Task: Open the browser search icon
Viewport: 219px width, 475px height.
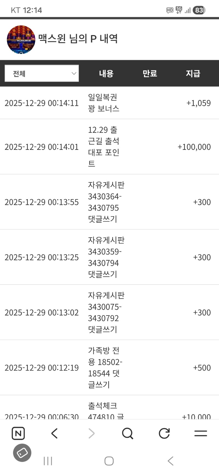Action: 128,433
